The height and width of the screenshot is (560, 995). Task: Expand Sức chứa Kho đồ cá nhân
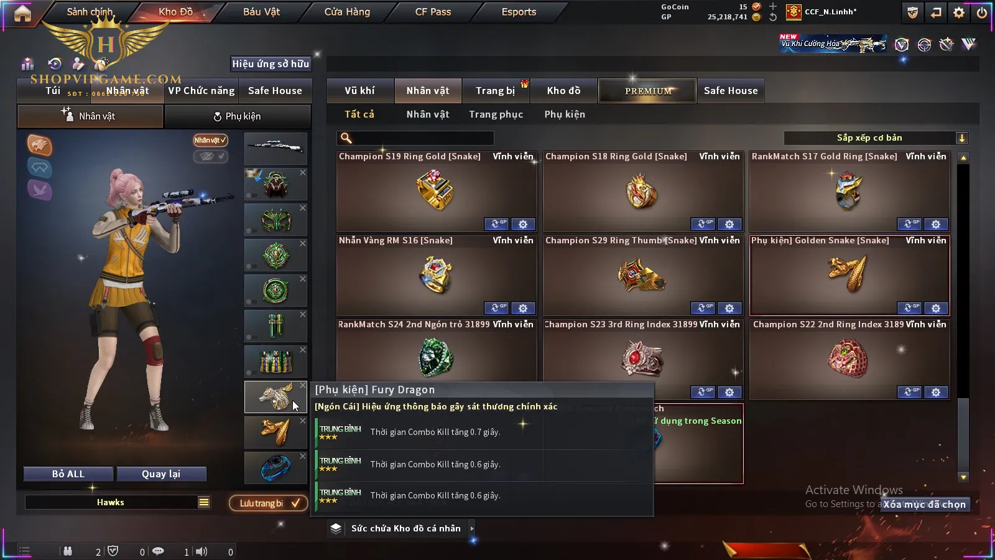coord(472,528)
